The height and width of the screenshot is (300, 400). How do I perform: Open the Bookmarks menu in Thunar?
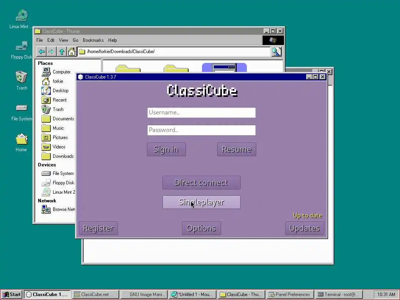pos(93,40)
